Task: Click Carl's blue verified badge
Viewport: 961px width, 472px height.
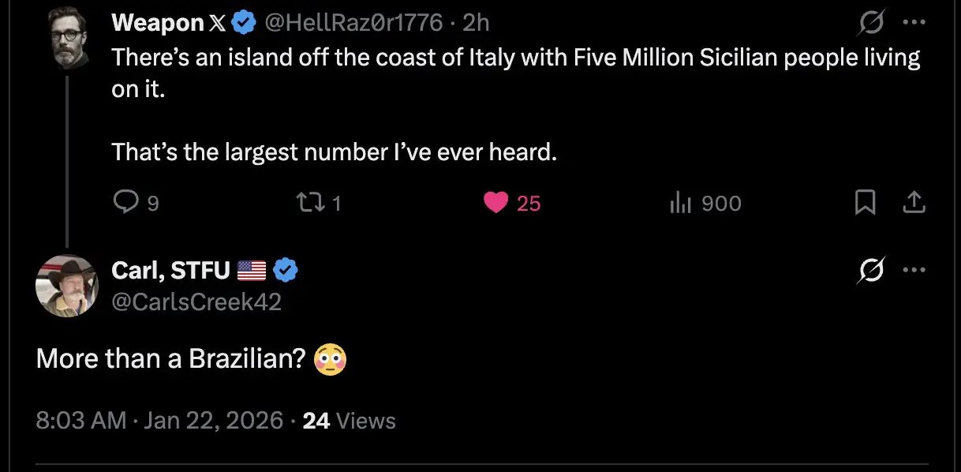Action: [x=286, y=271]
